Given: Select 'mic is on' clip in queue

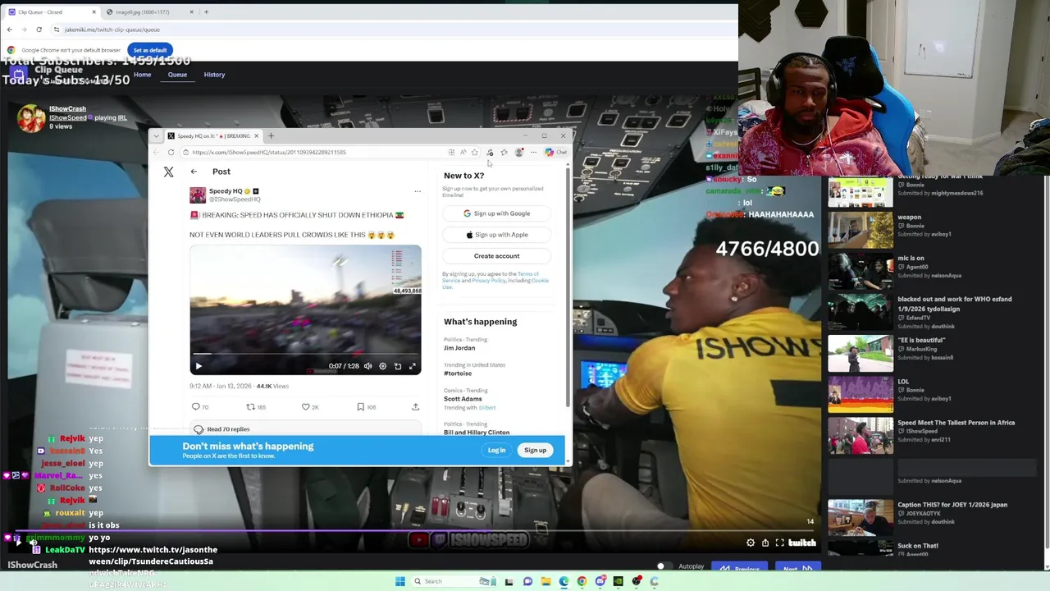Looking at the screenshot, I should pyautogui.click(x=861, y=271).
